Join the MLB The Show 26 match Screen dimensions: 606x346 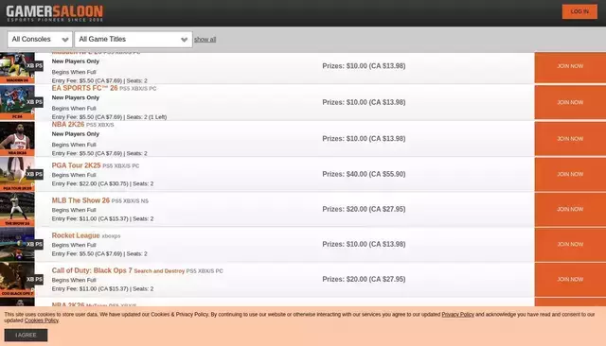coord(570,209)
